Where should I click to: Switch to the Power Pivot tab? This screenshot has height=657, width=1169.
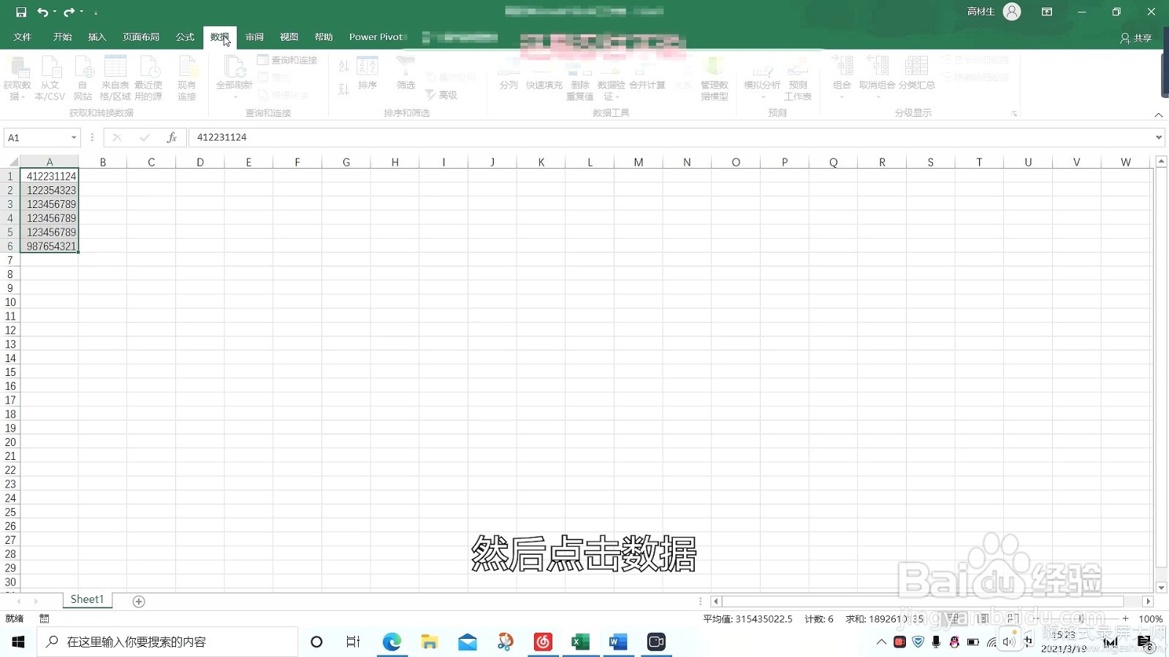(376, 37)
